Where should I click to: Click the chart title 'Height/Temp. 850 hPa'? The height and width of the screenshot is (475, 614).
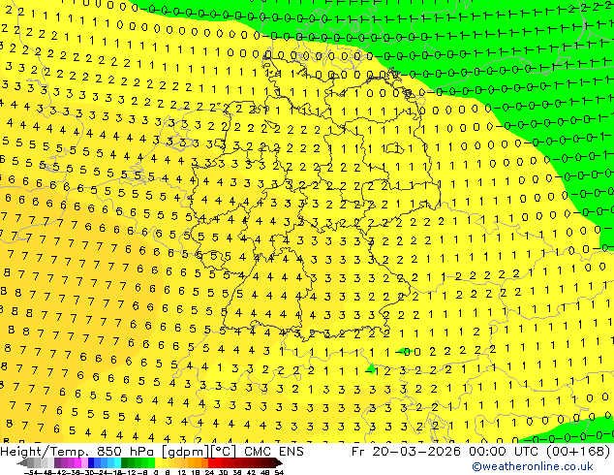coord(78,452)
